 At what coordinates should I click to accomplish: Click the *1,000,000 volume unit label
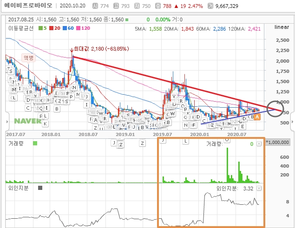(277, 143)
